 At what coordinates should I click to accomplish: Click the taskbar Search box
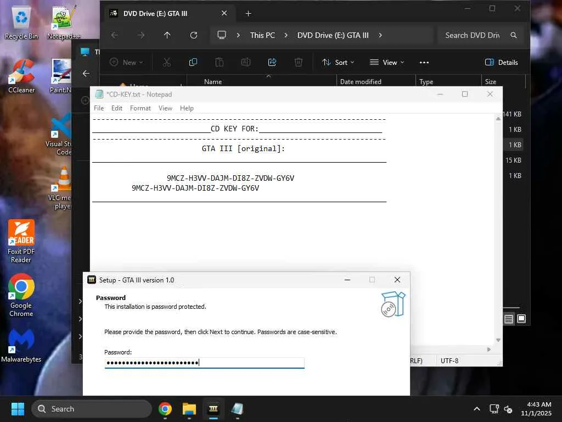tap(92, 409)
